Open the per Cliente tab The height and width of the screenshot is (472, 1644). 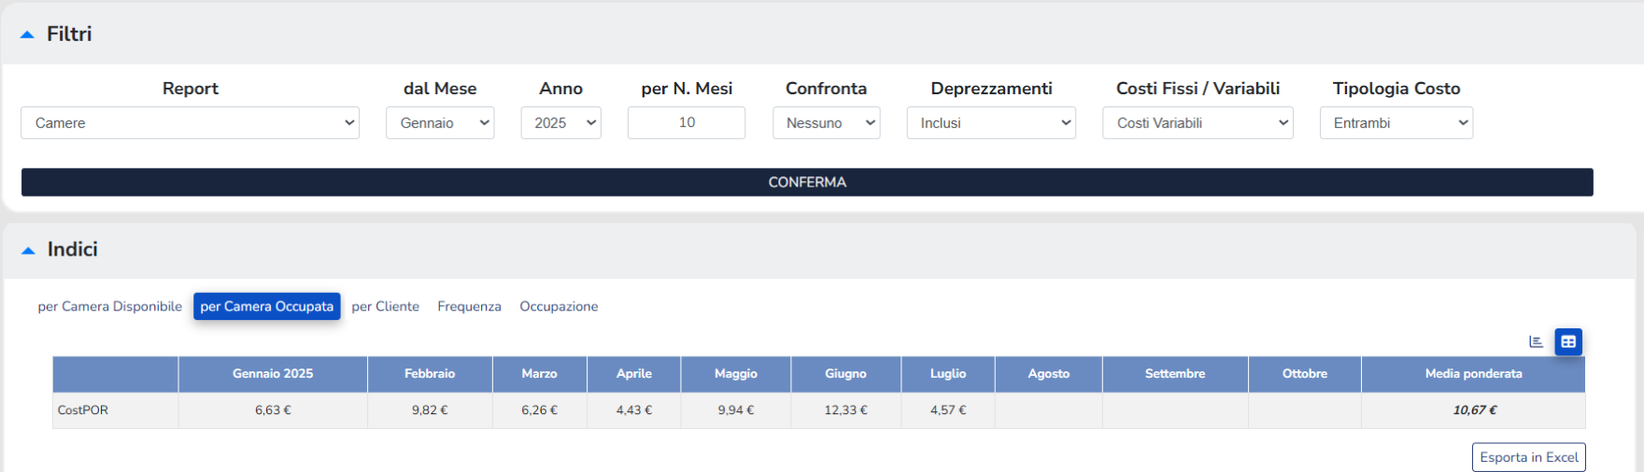click(385, 307)
